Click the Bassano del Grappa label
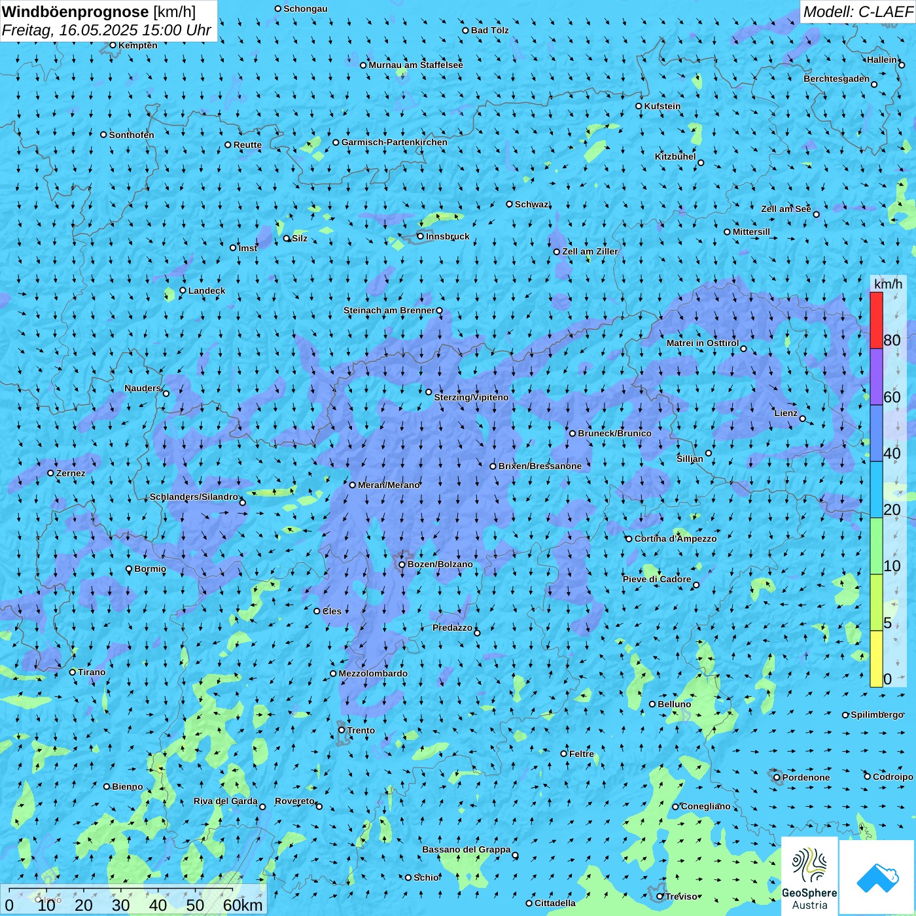The image size is (916, 916). [x=467, y=849]
